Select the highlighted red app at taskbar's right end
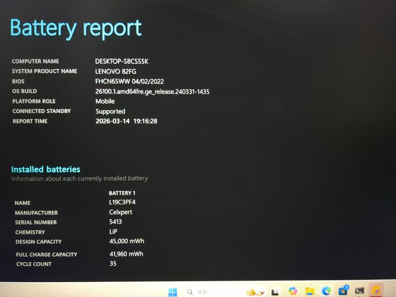The width and height of the screenshot is (396, 297). coord(377,291)
